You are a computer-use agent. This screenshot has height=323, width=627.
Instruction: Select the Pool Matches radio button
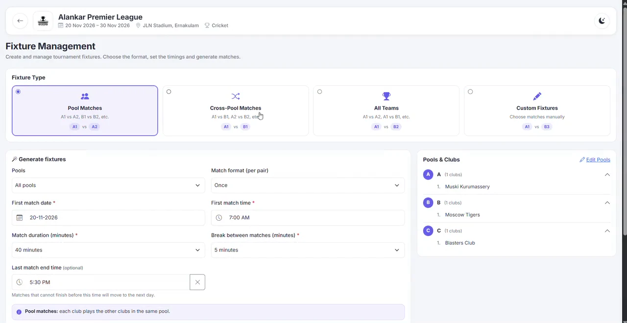pos(18,92)
